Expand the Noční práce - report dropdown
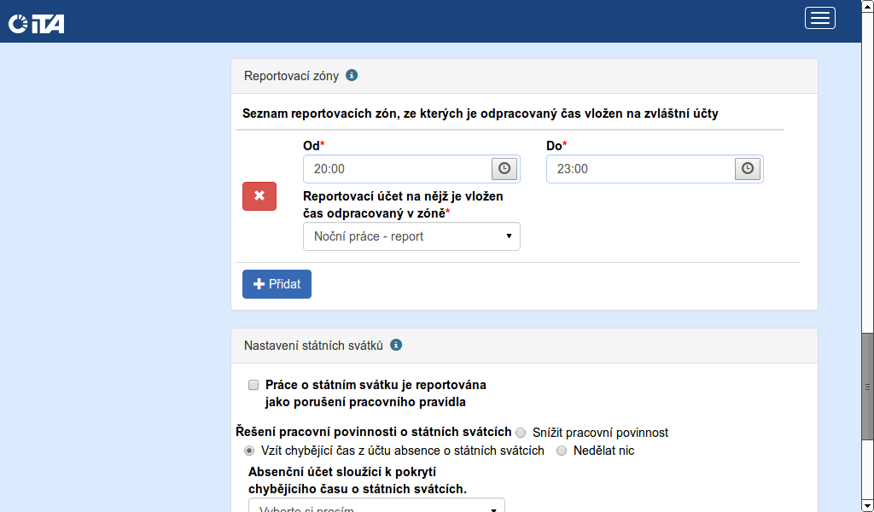The width and height of the screenshot is (874, 512). [411, 236]
